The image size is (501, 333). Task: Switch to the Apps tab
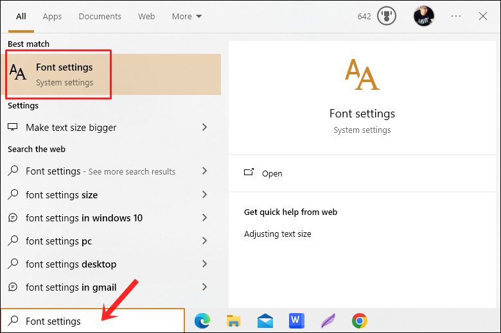point(52,16)
